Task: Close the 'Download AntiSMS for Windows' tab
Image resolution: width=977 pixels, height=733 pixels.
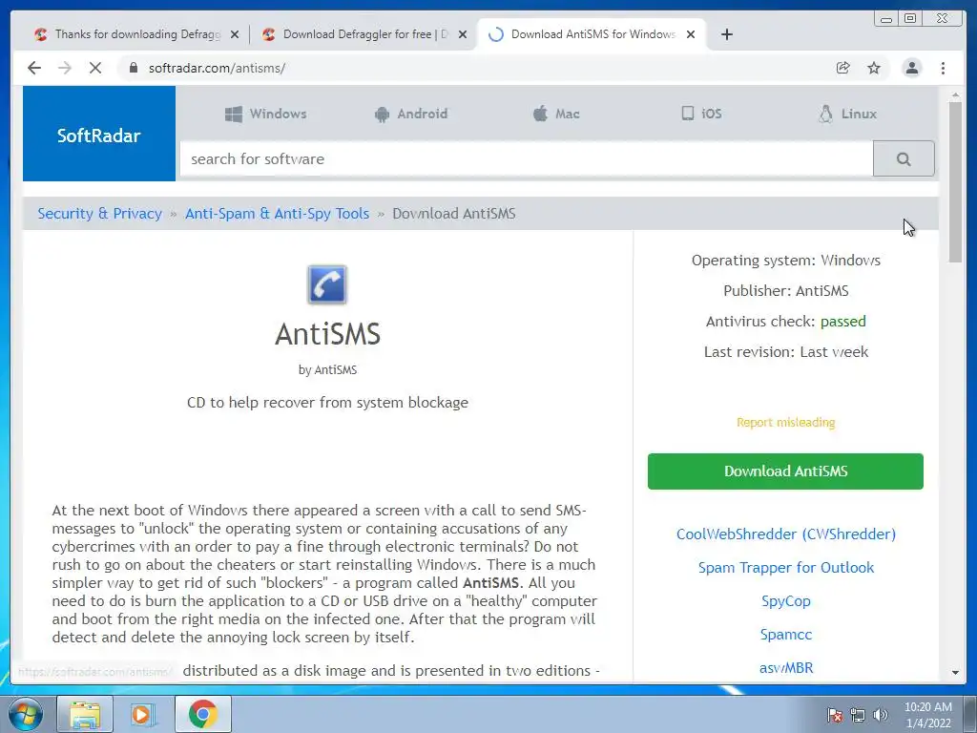Action: pos(691,35)
